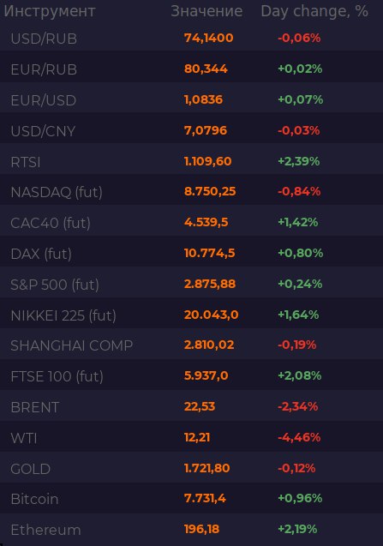Click the Day change, % column header
The height and width of the screenshot is (546, 383).
point(314,11)
